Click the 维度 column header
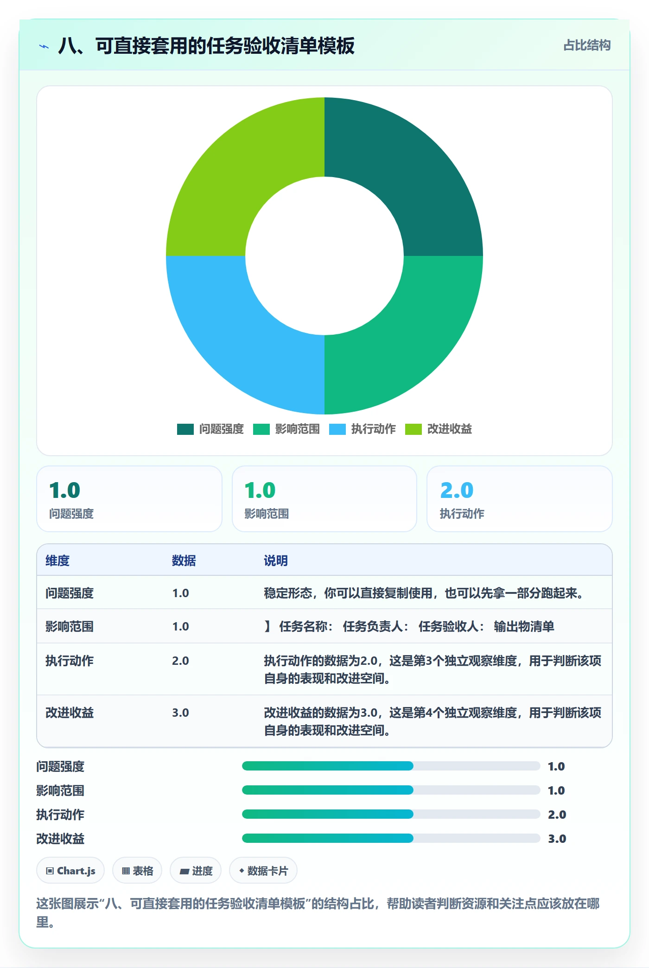 click(x=57, y=560)
